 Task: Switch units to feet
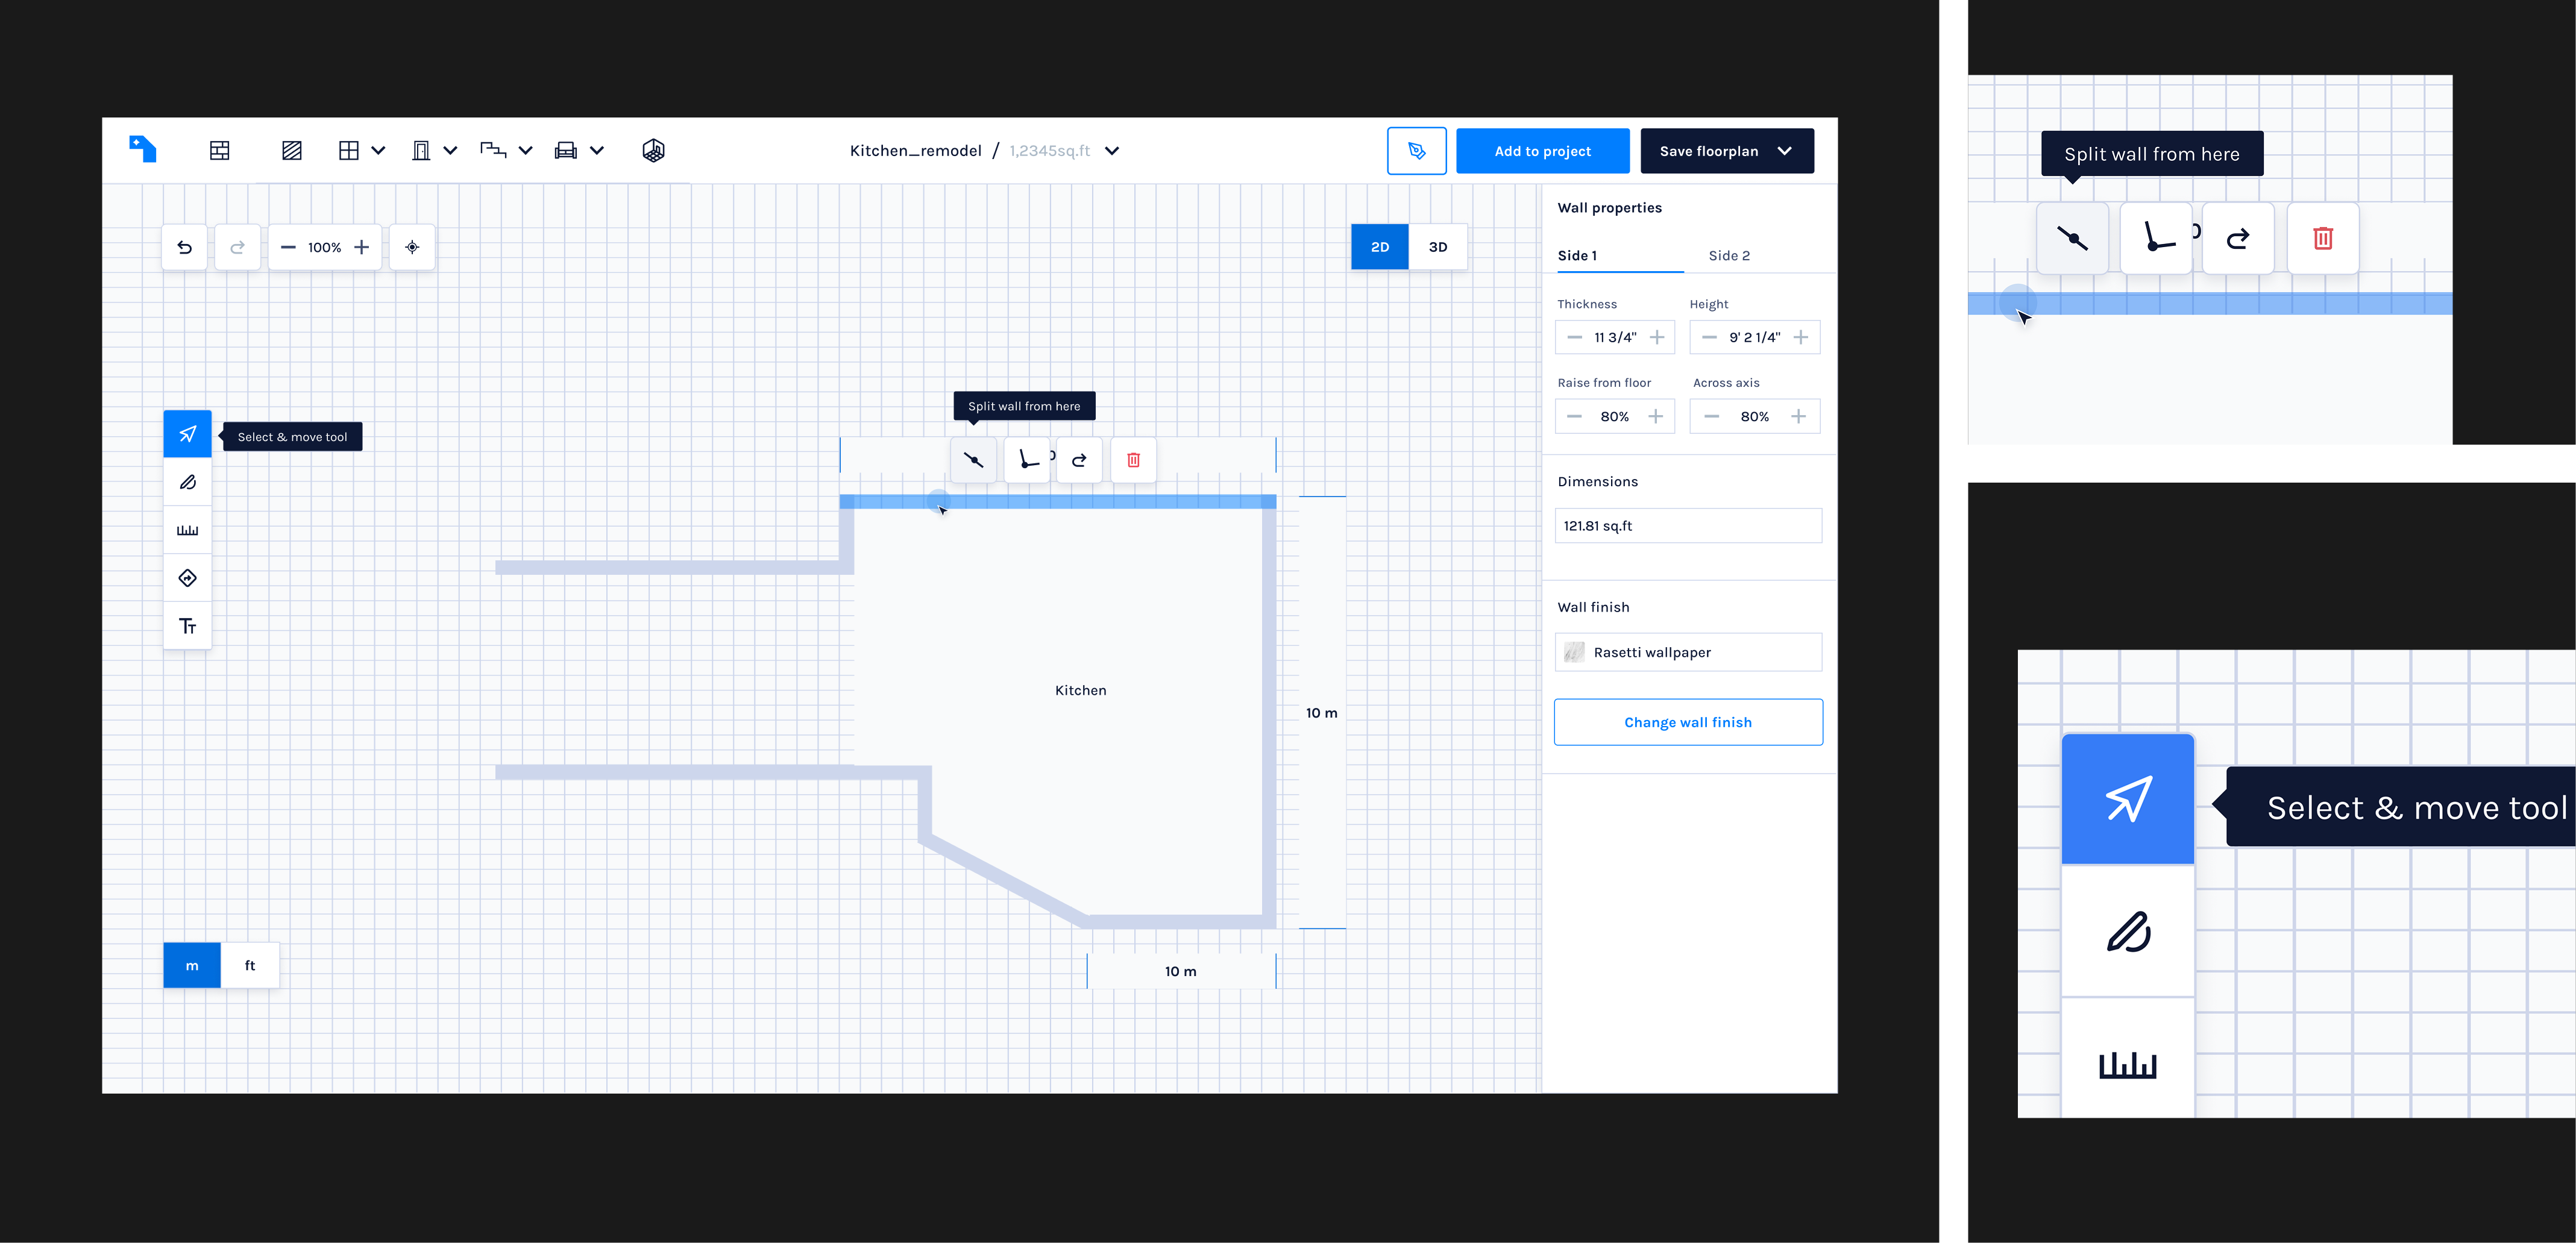click(250, 965)
